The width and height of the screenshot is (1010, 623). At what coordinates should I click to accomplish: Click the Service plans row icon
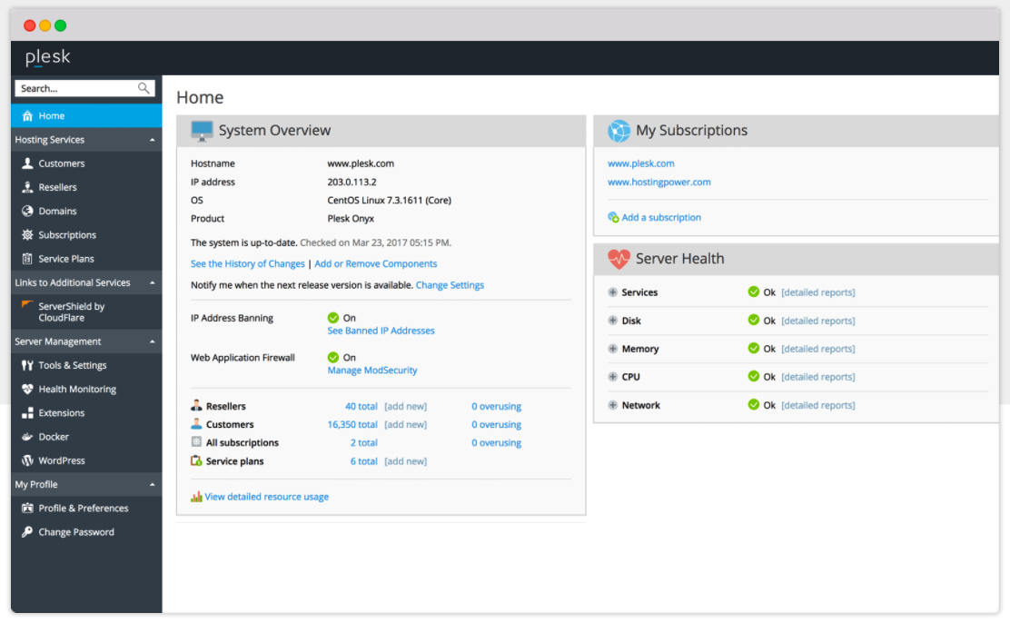pos(196,460)
